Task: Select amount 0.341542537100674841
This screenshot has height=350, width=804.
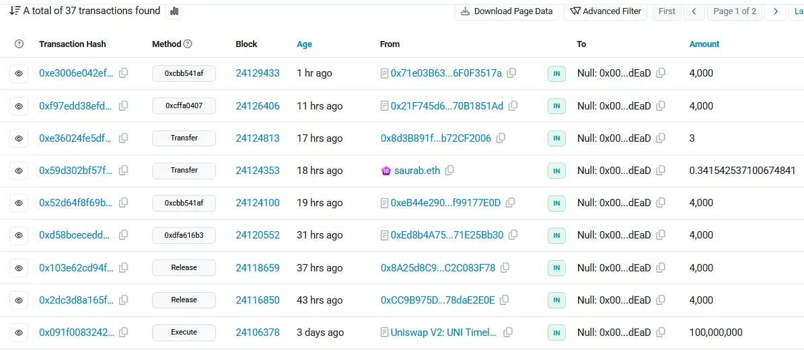Action: (x=743, y=171)
